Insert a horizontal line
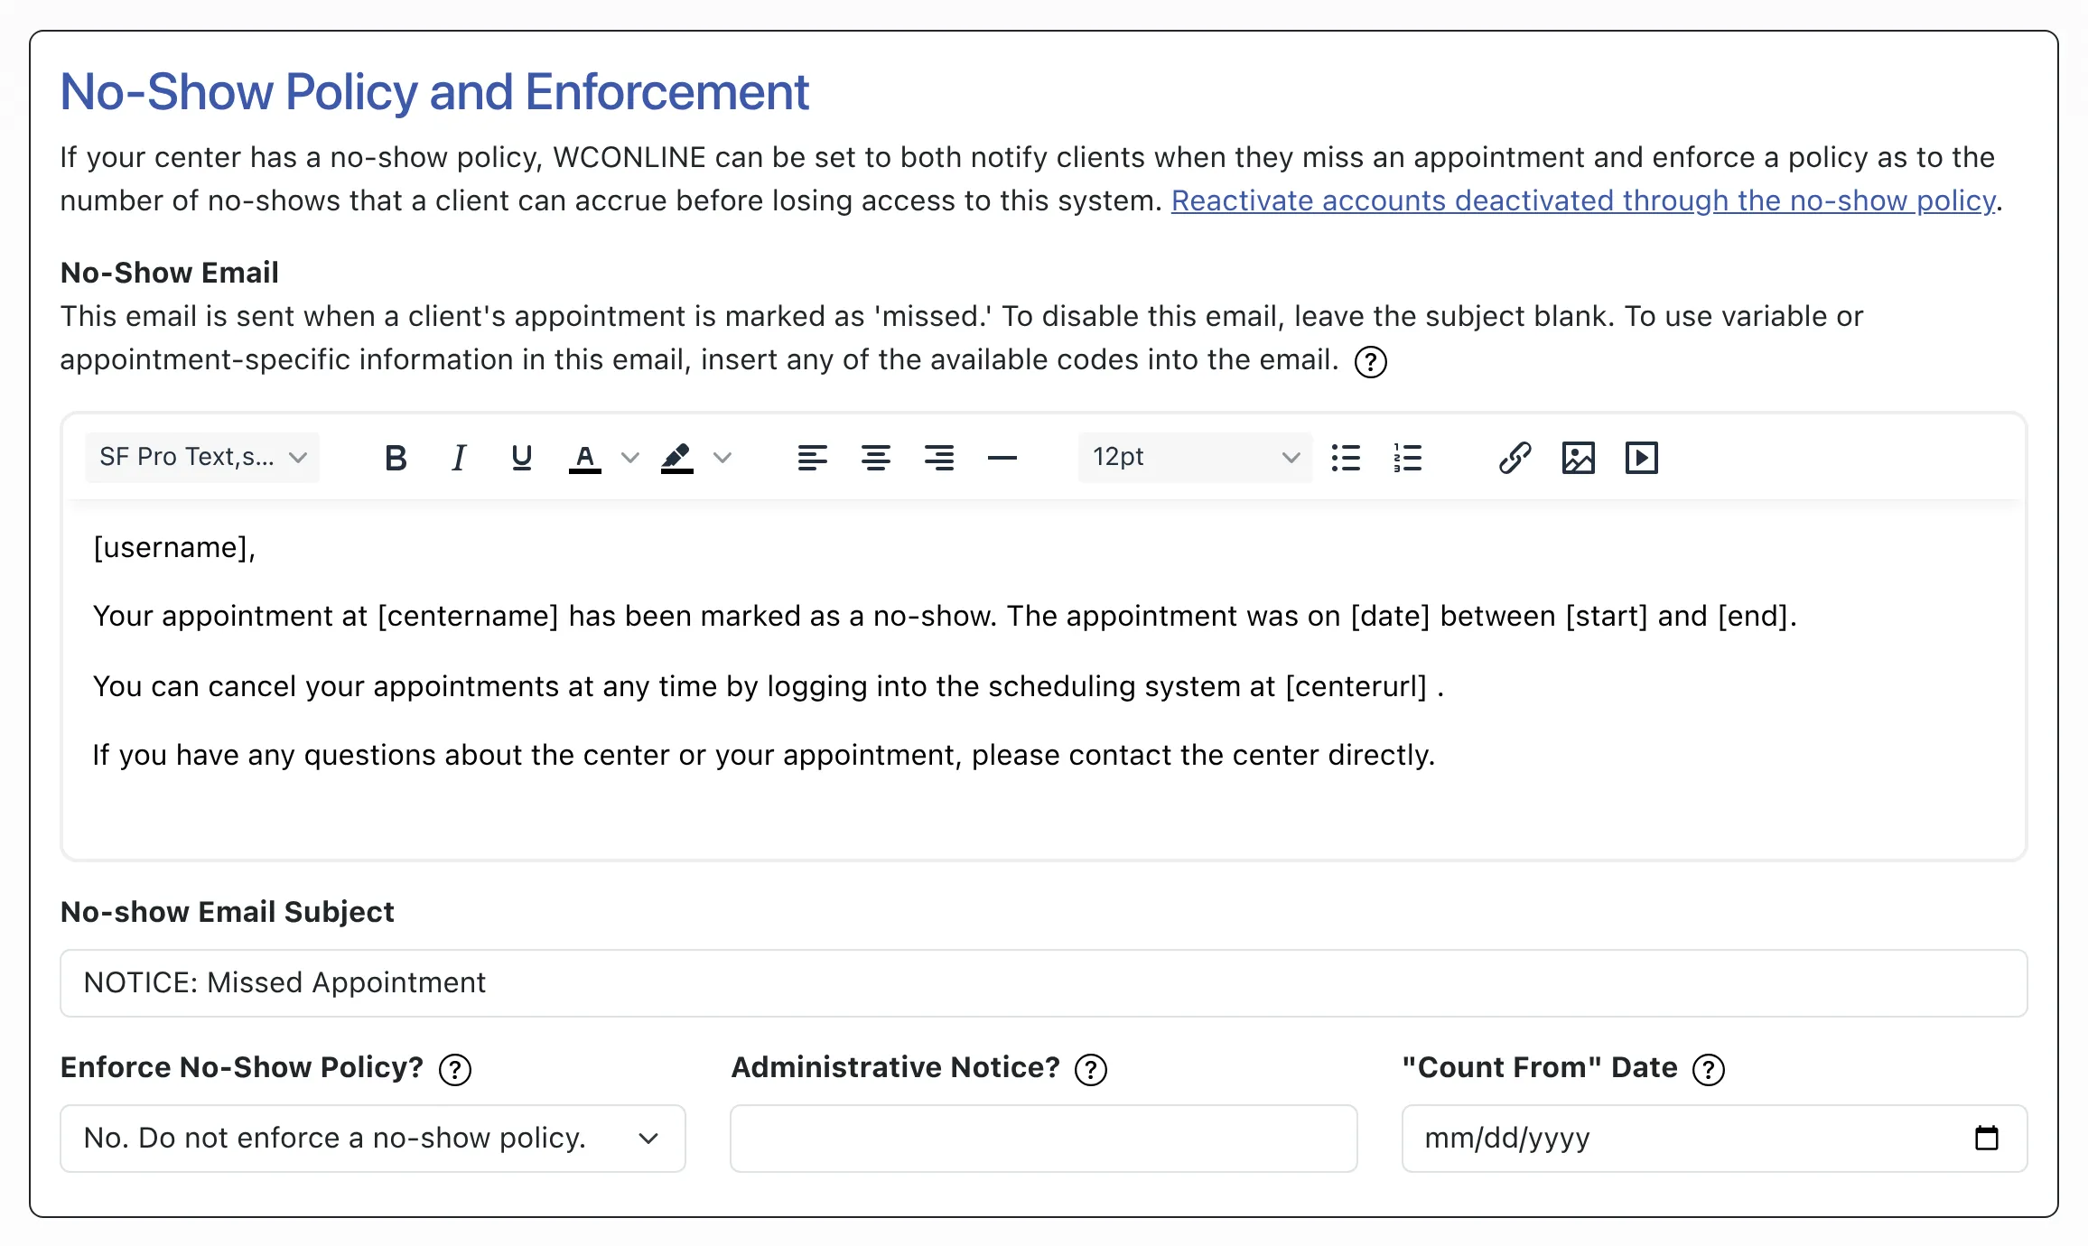 1002,458
